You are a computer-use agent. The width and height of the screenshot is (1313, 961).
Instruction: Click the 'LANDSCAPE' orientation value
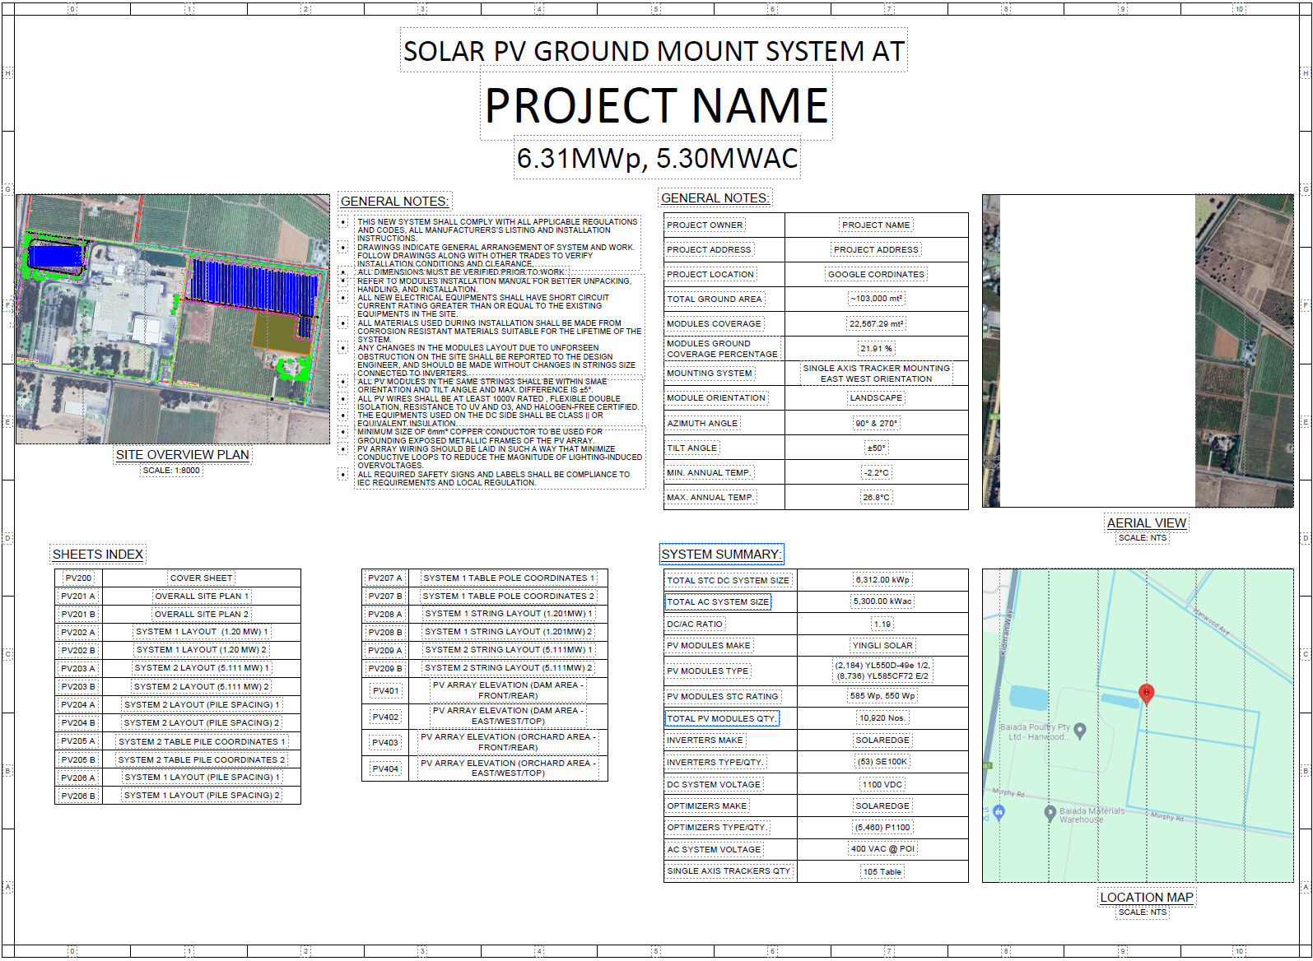[x=876, y=398]
